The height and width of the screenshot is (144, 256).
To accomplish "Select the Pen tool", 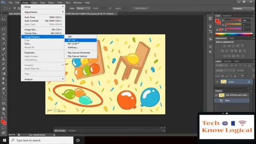I will point(4,89).
